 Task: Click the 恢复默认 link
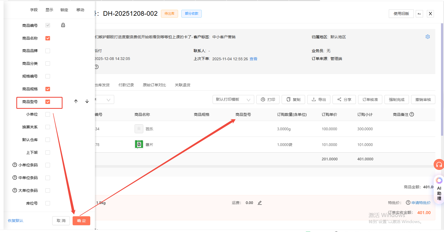(x=15, y=221)
